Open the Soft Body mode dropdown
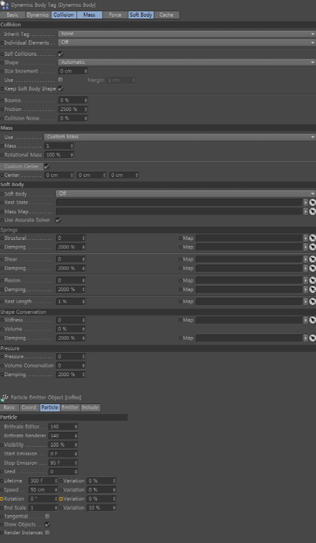Viewport: 316px width, 543px height. [186, 193]
